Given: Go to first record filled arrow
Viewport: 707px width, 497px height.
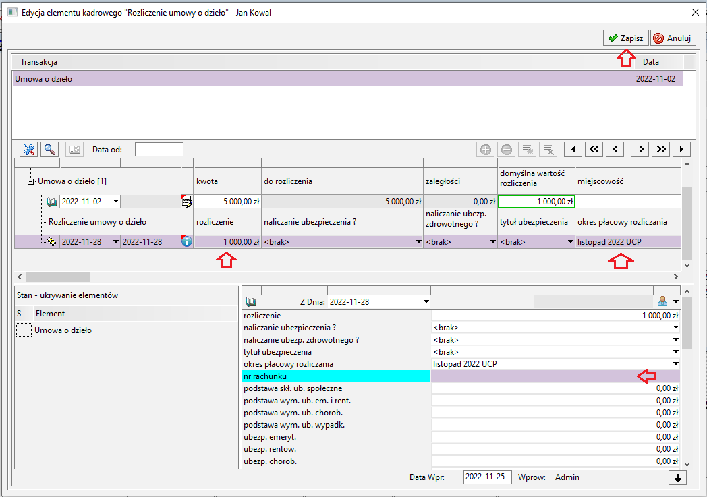Looking at the screenshot, I should coord(573,149).
